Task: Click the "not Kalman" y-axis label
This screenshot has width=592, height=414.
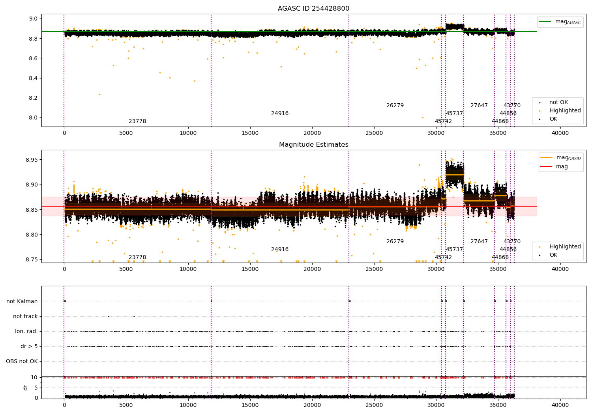Action: [22, 302]
